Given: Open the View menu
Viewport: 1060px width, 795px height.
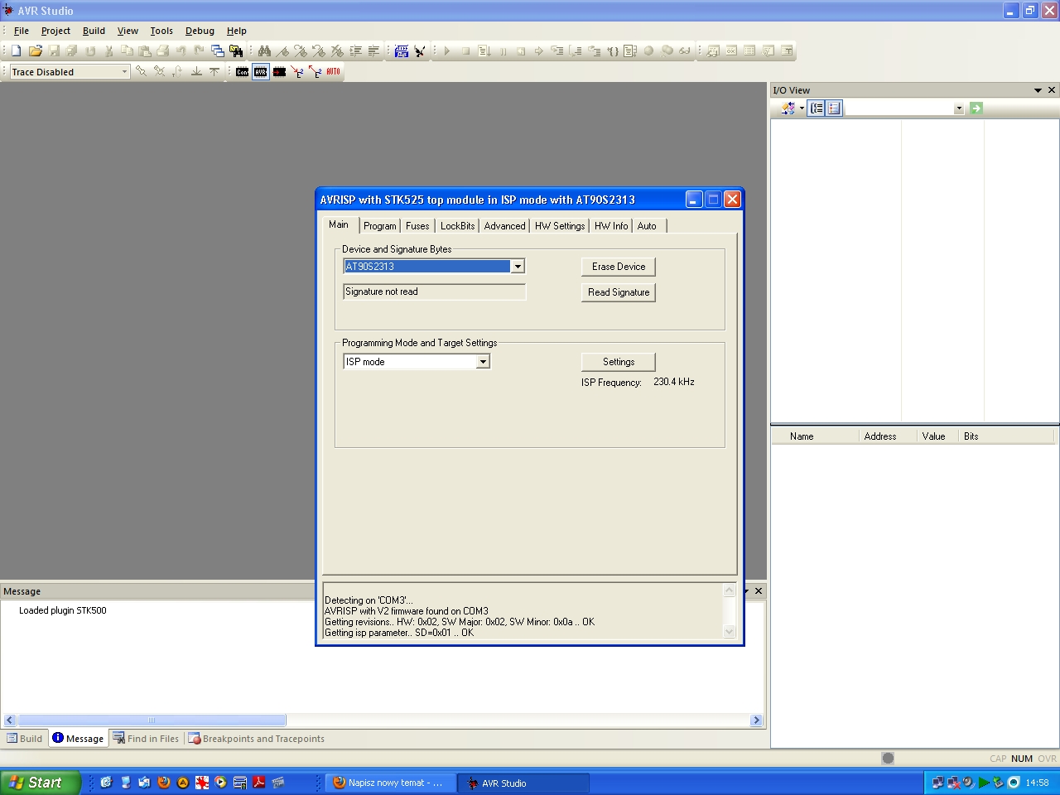Looking at the screenshot, I should (x=128, y=31).
